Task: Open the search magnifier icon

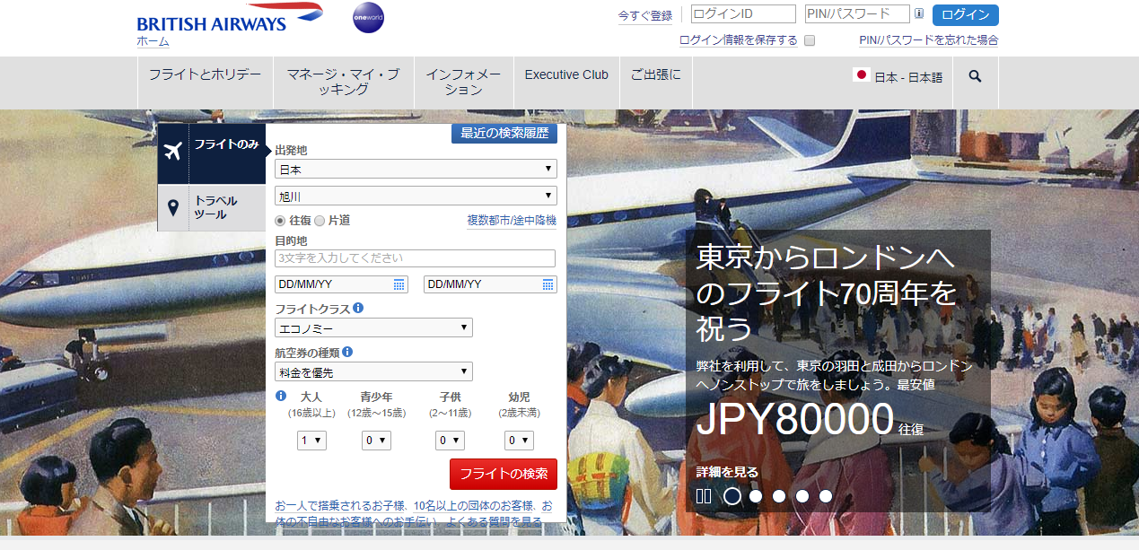Action: pyautogui.click(x=976, y=76)
